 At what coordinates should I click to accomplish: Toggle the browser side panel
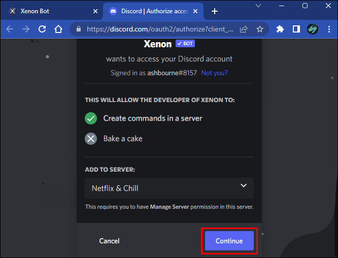(296, 29)
